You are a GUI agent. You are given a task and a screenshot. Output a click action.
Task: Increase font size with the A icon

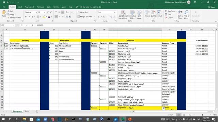(48, 12)
